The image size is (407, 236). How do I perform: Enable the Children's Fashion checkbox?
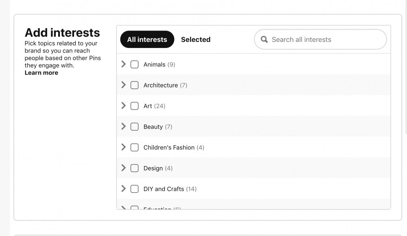click(x=134, y=147)
